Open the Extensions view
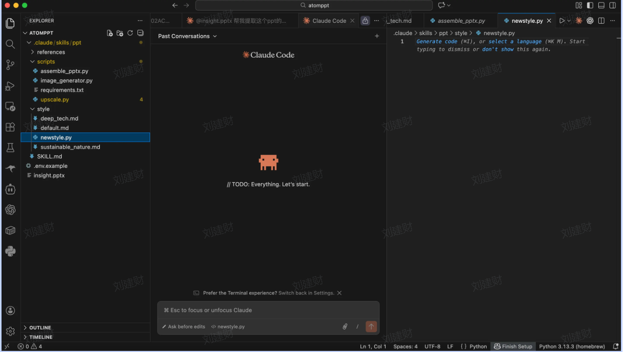 pos(10,127)
